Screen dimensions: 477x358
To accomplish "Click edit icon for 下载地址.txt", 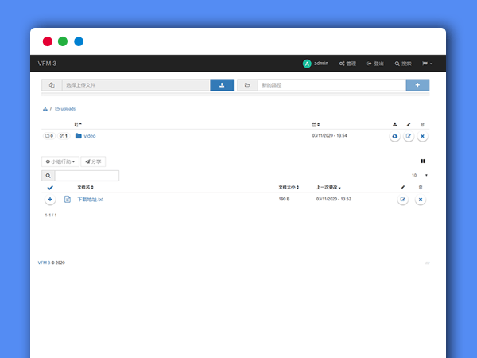I will (403, 199).
